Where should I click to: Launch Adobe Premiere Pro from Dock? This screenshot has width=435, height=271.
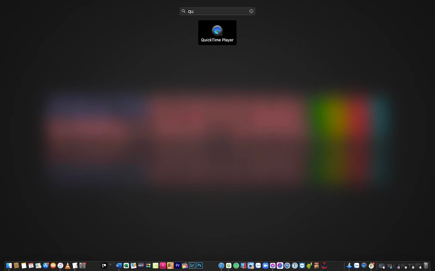pyautogui.click(x=178, y=265)
